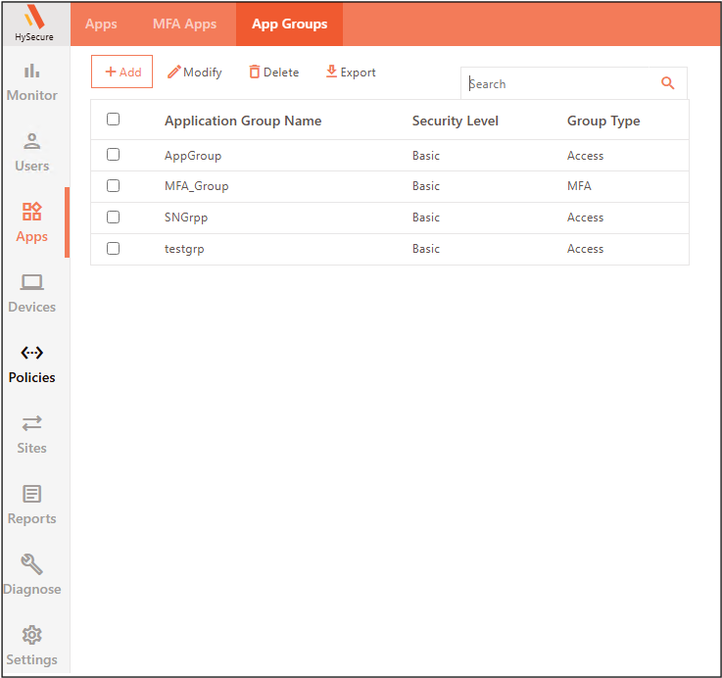Export the application groups list

(x=351, y=73)
